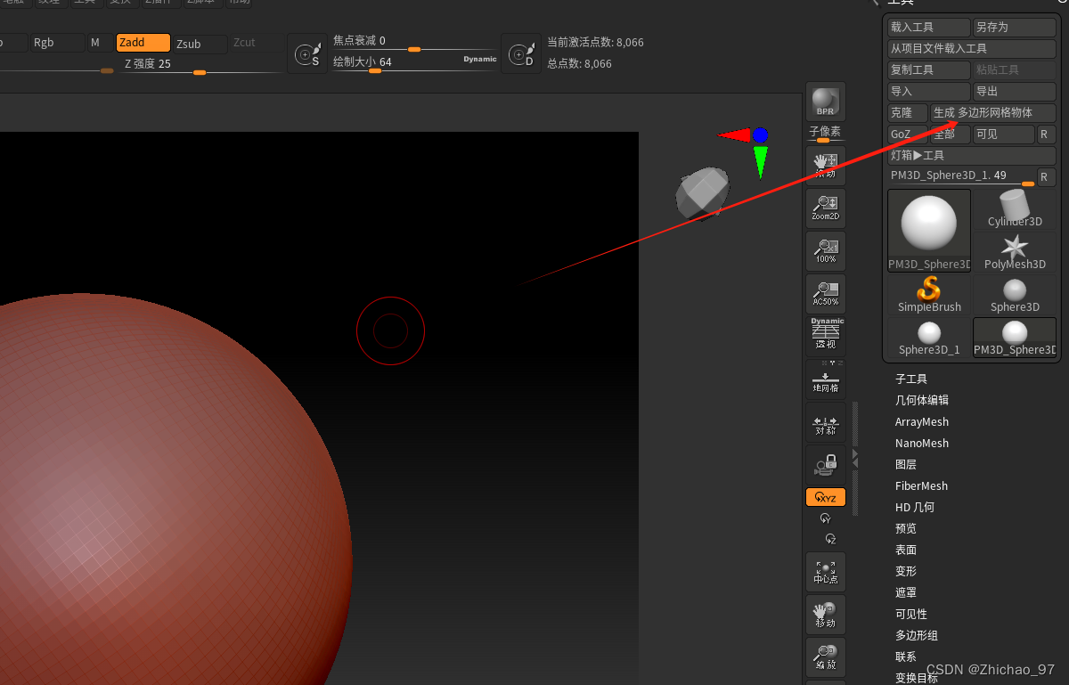1069x685 pixels.
Task: Adjust the 子像素 subpixel slider
Action: pyautogui.click(x=825, y=135)
